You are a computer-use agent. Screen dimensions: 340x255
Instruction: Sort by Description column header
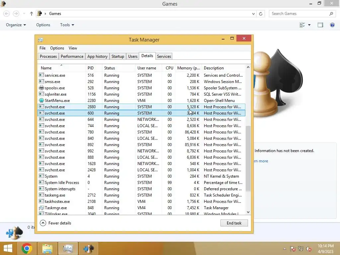(223, 68)
